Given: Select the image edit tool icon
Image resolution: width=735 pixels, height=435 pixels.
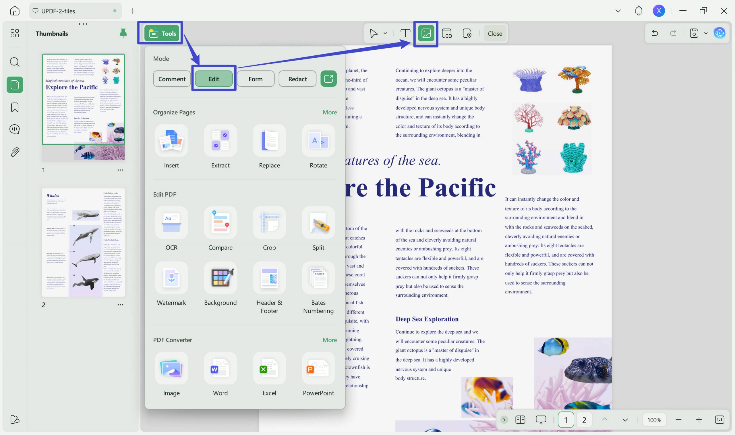Looking at the screenshot, I should (426, 33).
